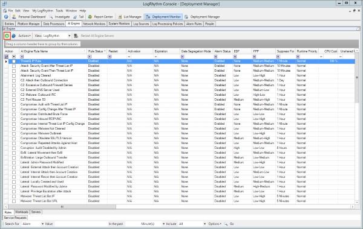This screenshot has width=363, height=229.
Task: Open the Data Segregation Mode filter operator icon
Action: (x=183, y=57)
